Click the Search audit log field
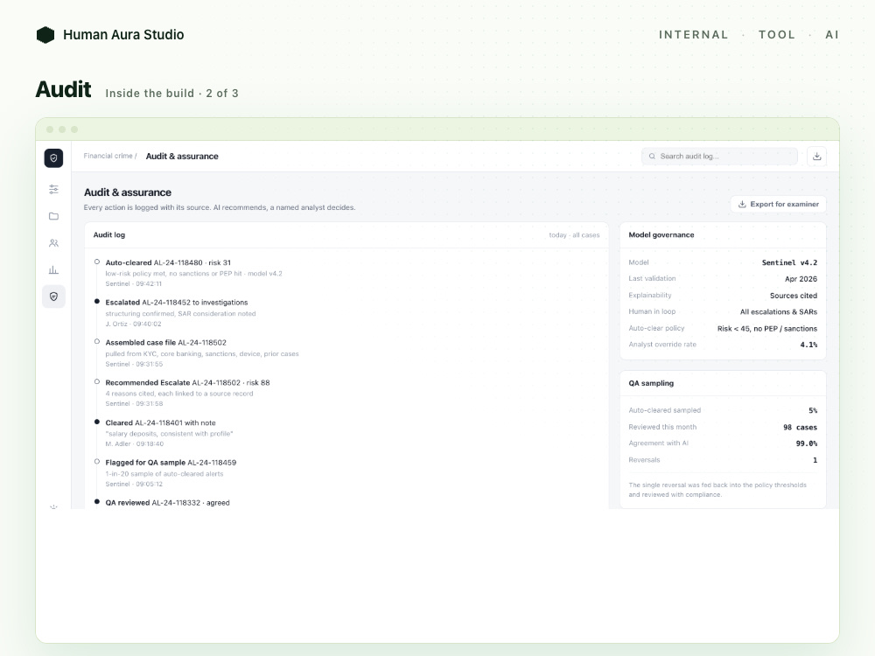Image resolution: width=875 pixels, height=656 pixels. 718,157
